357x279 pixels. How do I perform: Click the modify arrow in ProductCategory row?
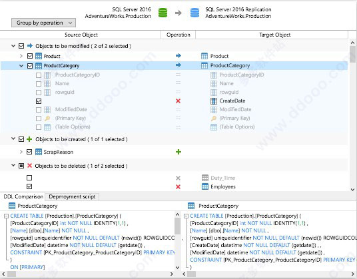click(x=178, y=65)
